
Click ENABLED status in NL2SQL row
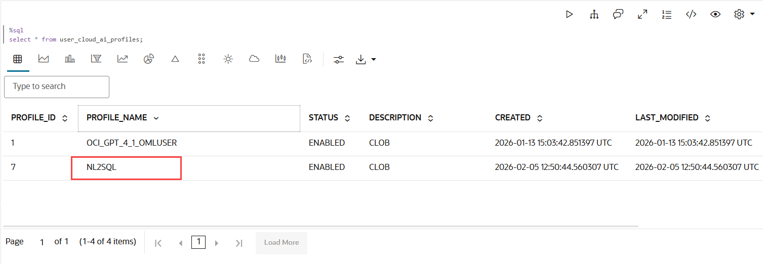(327, 167)
